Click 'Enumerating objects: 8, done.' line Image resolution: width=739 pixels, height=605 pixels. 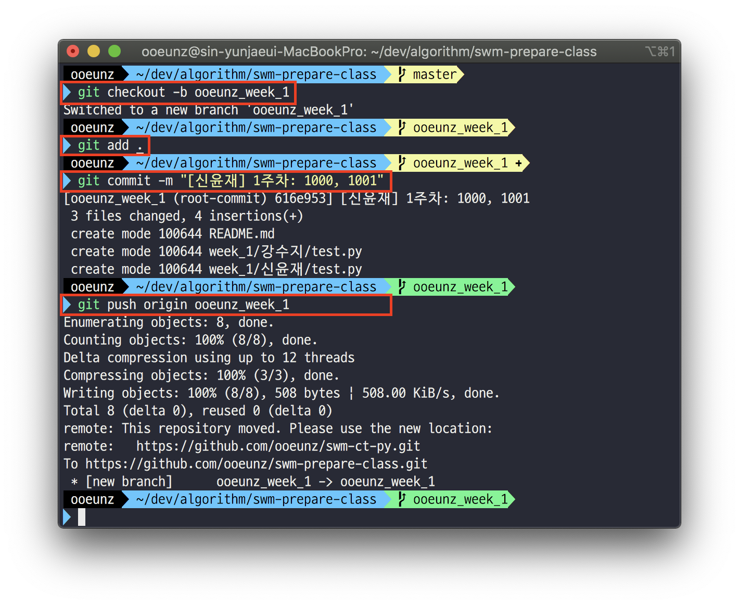point(169,322)
